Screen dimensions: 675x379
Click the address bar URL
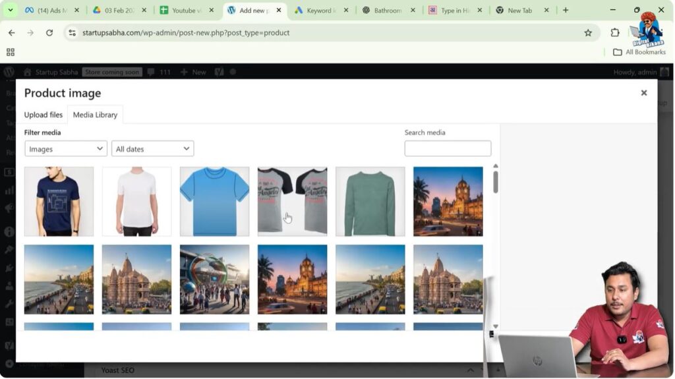coord(186,33)
